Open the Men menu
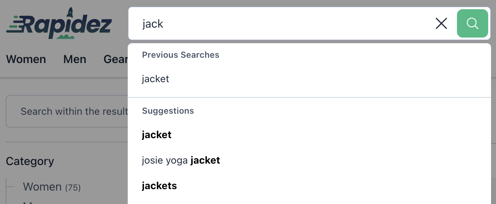This screenshot has height=204, width=496. [75, 59]
